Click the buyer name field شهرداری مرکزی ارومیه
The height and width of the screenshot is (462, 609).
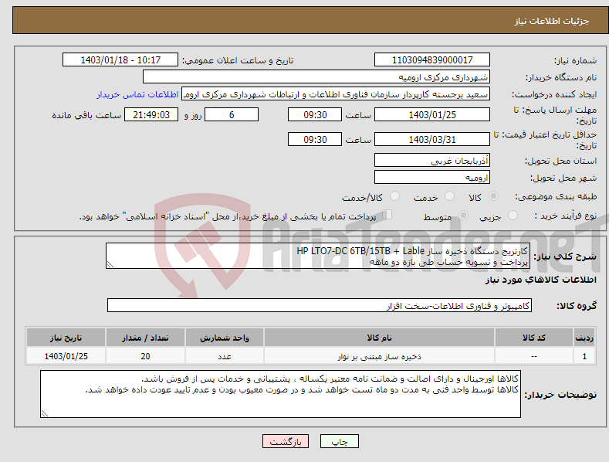point(316,77)
